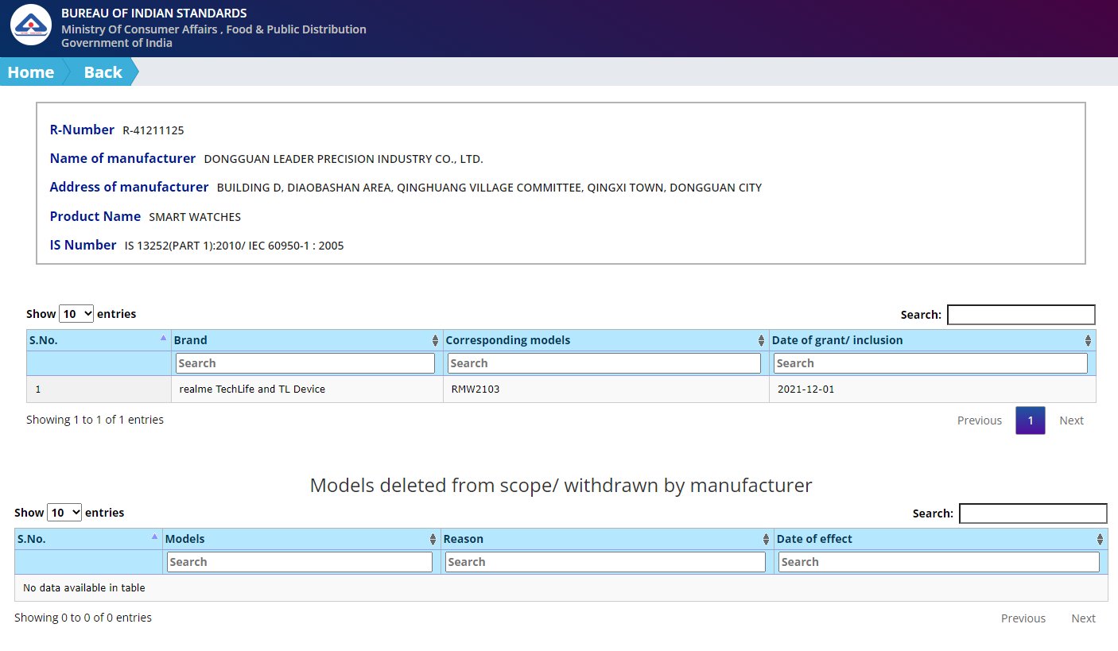Image resolution: width=1118 pixels, height=651 pixels.
Task: Select R-Number value R-41211125
Action: tap(153, 130)
